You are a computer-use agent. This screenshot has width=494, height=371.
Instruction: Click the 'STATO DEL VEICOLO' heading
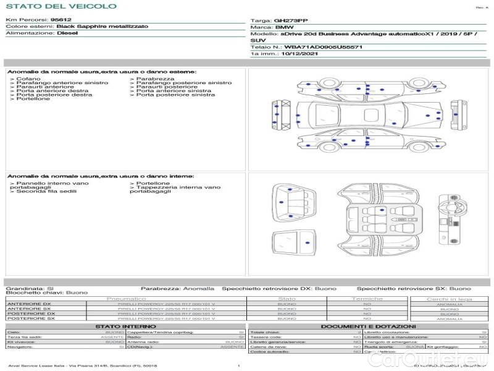pos(61,6)
